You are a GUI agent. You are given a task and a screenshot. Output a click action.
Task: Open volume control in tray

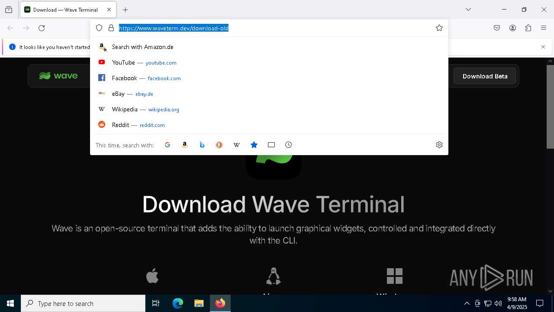(498, 303)
